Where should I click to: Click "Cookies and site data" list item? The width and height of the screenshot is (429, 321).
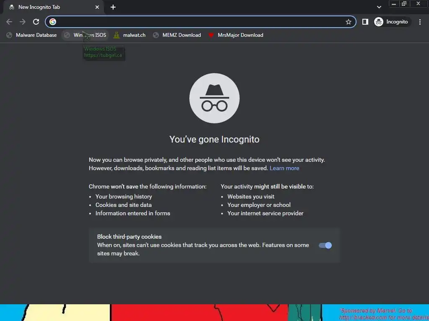[124, 205]
